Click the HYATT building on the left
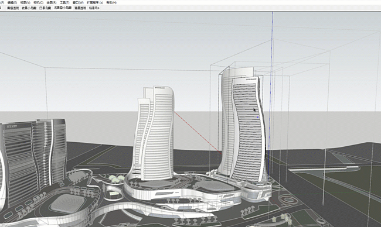 point(17,165)
